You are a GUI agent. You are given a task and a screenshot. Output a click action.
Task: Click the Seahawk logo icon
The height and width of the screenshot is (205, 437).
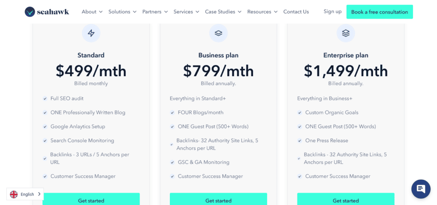click(x=30, y=12)
